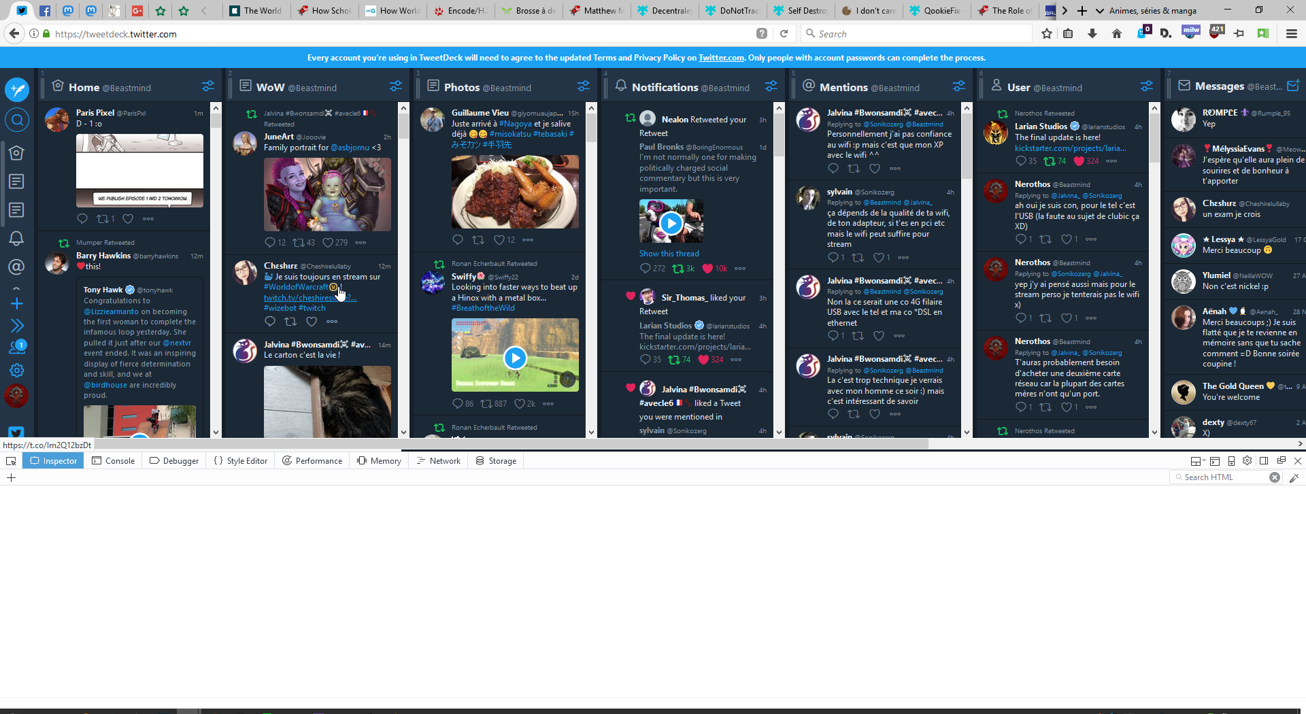
Task: Open Mentions column settings
Action: click(x=959, y=86)
